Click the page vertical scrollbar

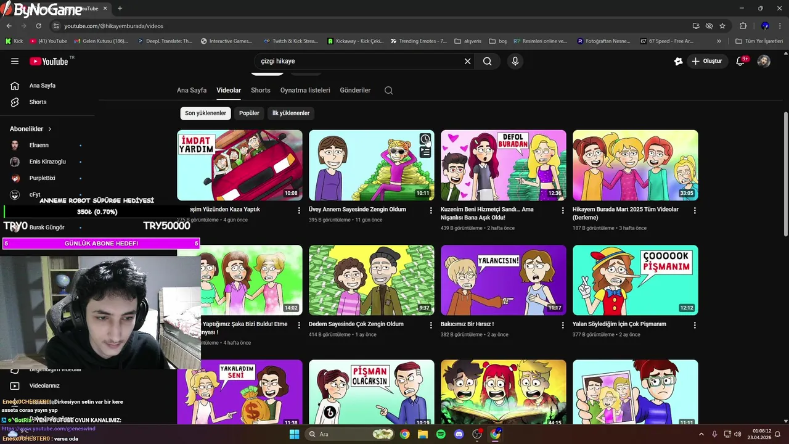[785, 173]
